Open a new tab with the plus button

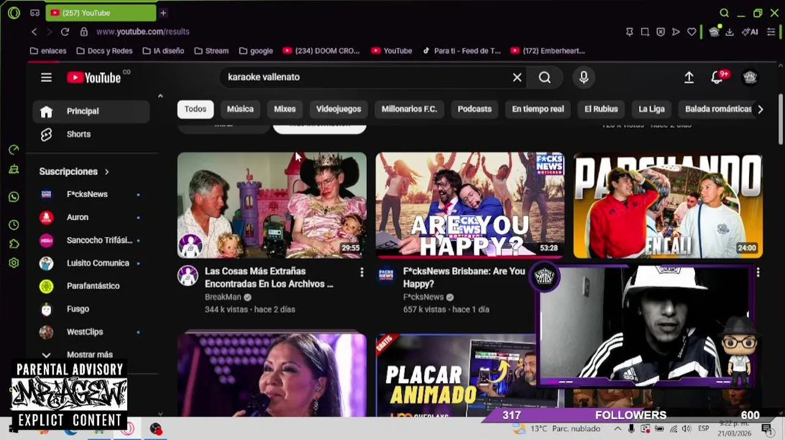point(163,13)
